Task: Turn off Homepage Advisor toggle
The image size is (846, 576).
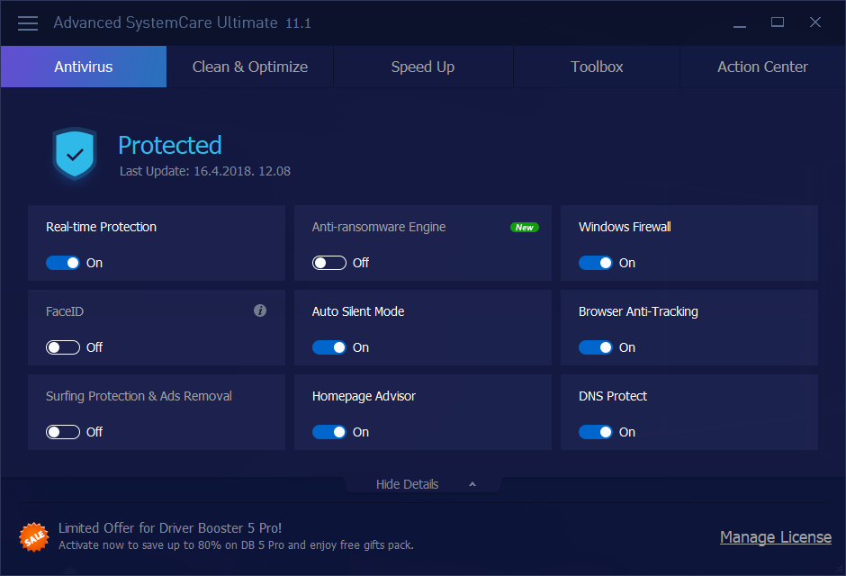Action: (x=329, y=432)
